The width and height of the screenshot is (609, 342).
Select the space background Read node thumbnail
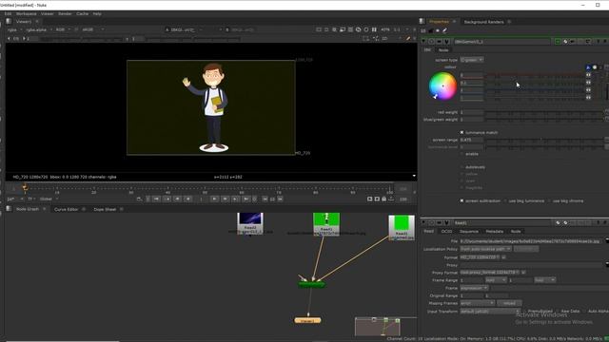click(x=250, y=223)
